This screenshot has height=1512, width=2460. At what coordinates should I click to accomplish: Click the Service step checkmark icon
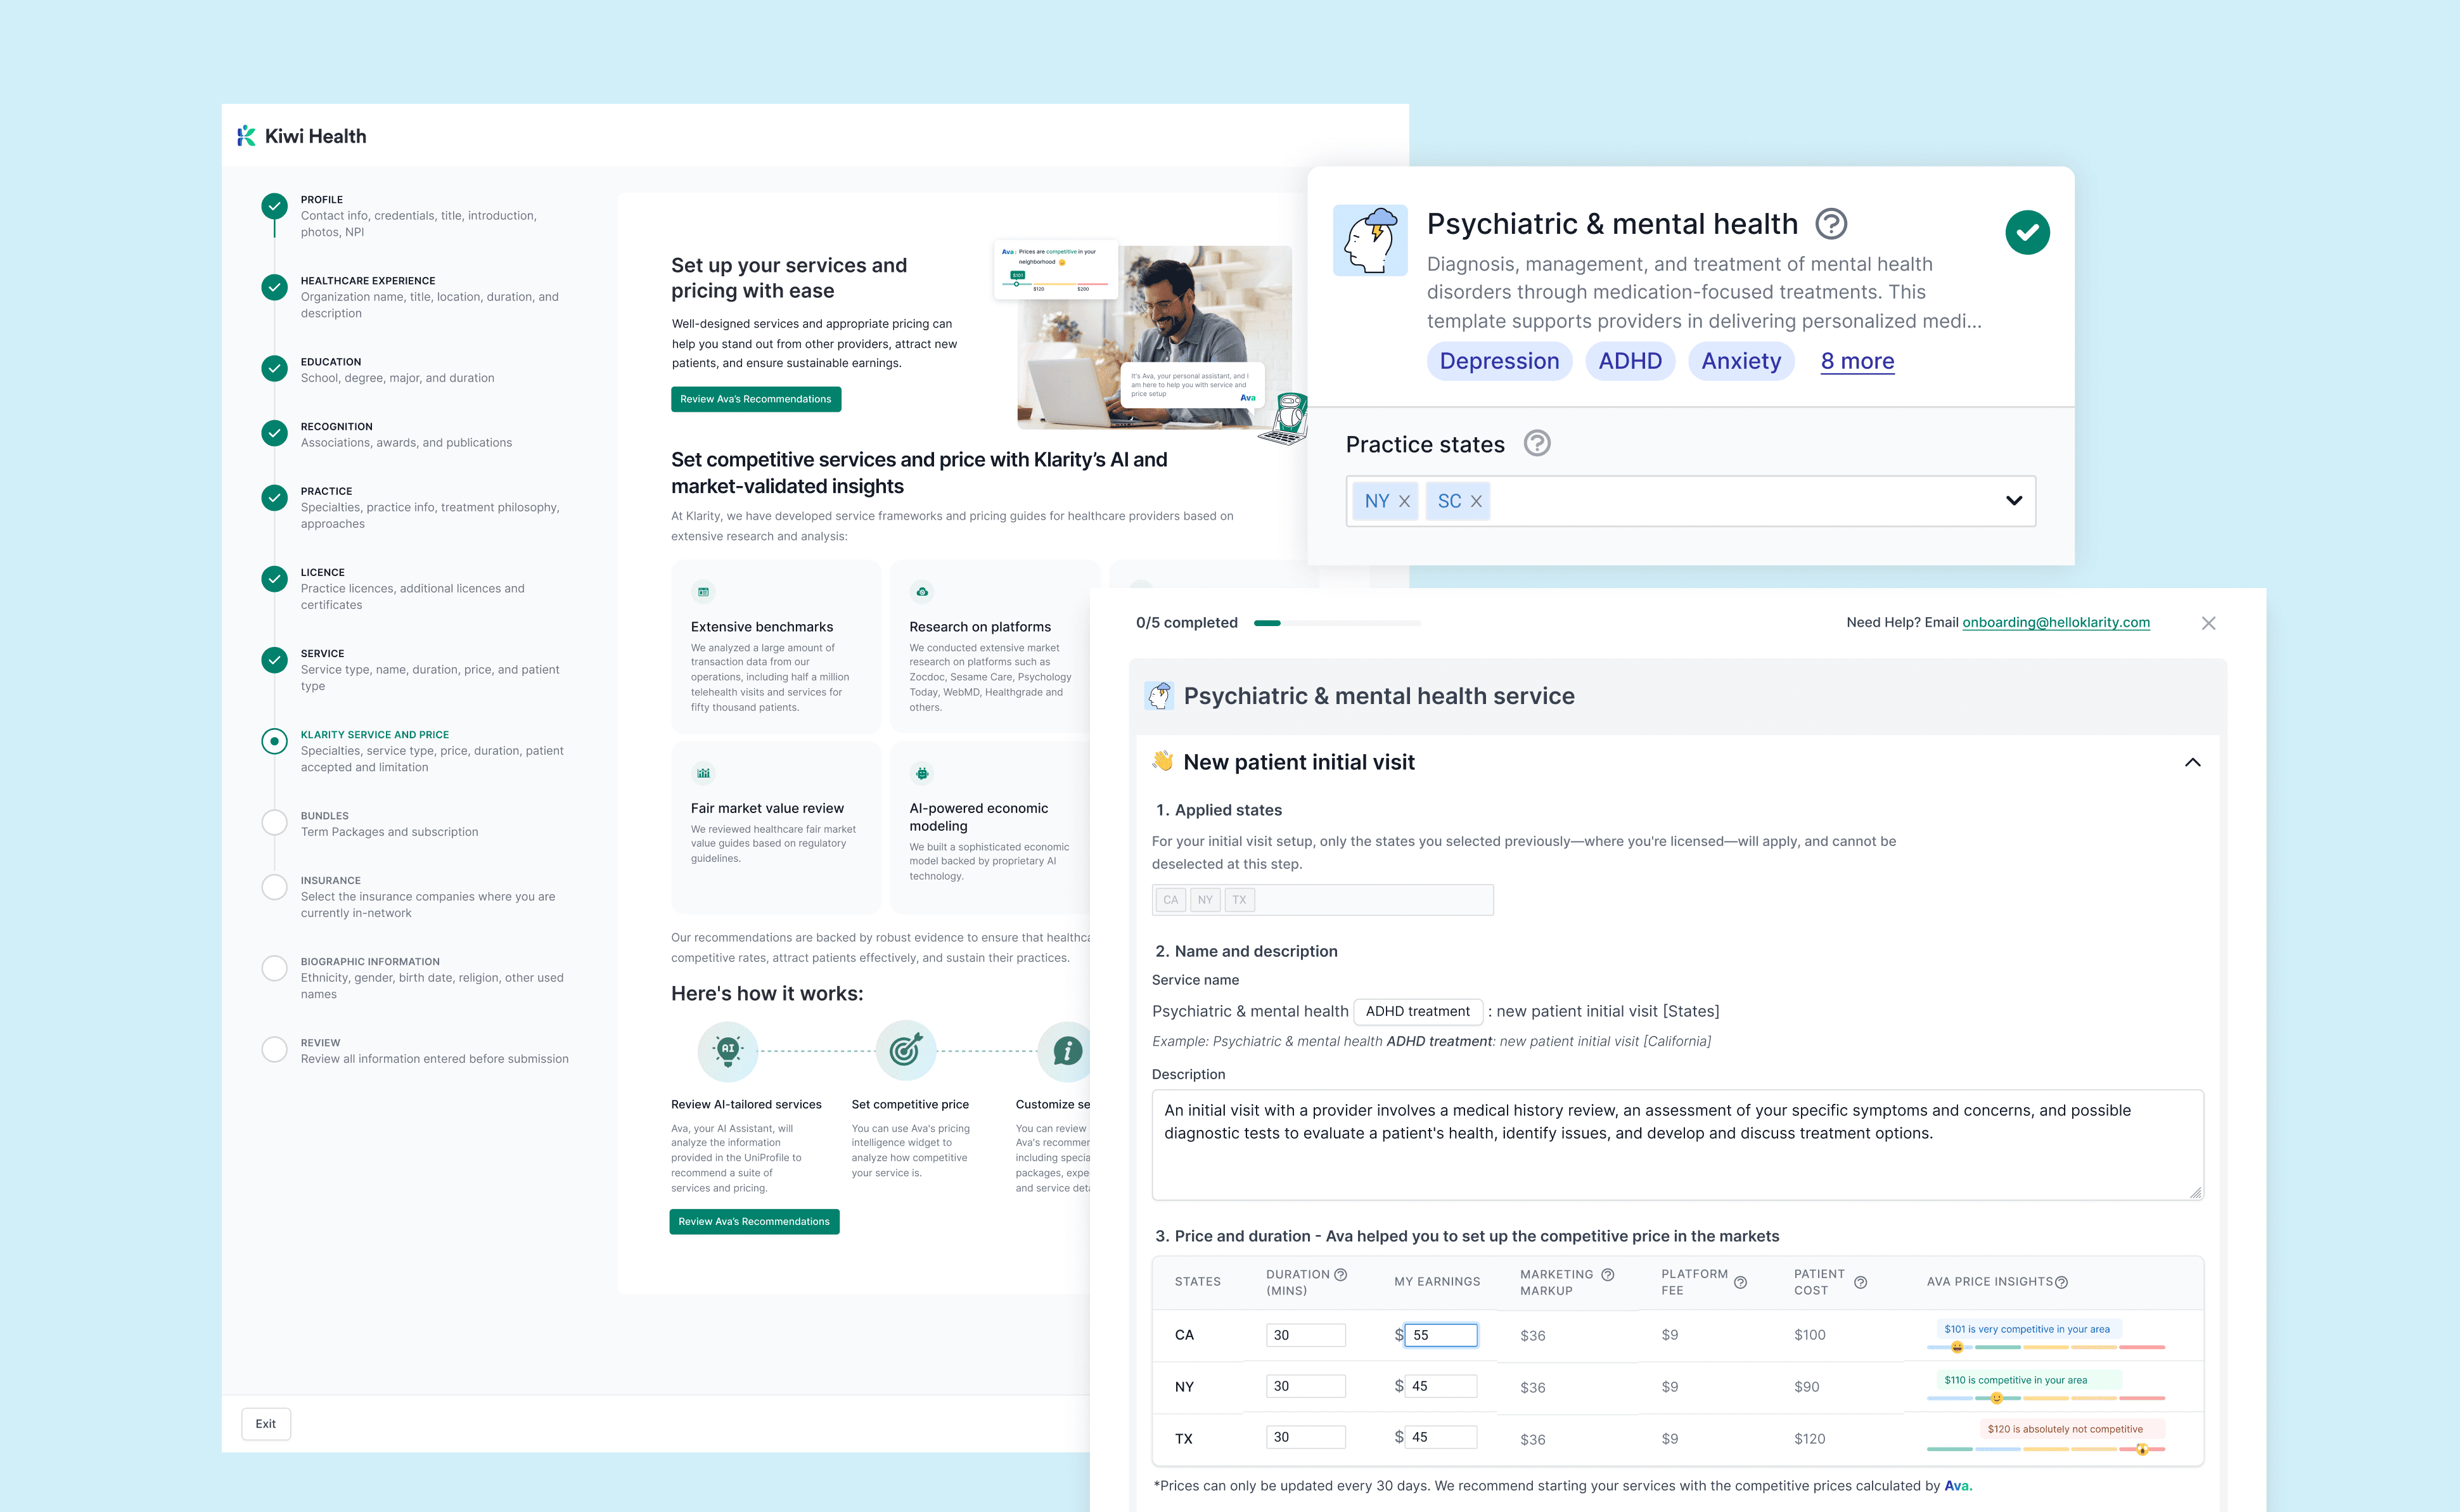click(274, 660)
